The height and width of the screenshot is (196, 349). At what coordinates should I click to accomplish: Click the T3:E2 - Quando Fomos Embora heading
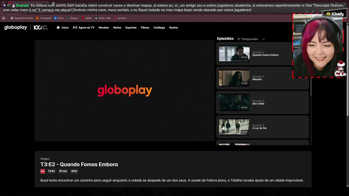[x=79, y=164]
